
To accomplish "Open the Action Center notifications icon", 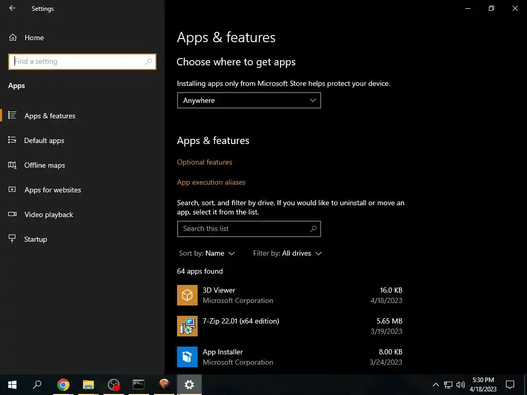I will (x=510, y=385).
